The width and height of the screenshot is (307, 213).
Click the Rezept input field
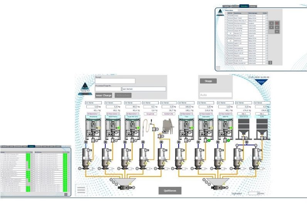click(x=115, y=81)
